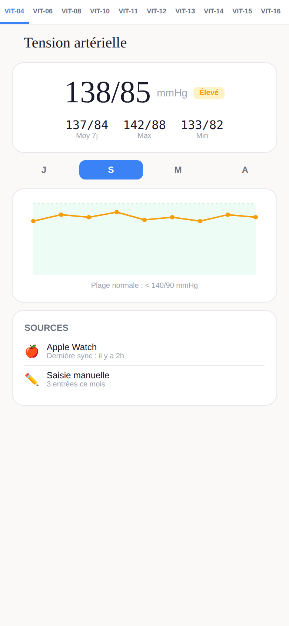Viewport: 289px width, 626px height.
Task: Select the J day period
Action: click(x=44, y=170)
